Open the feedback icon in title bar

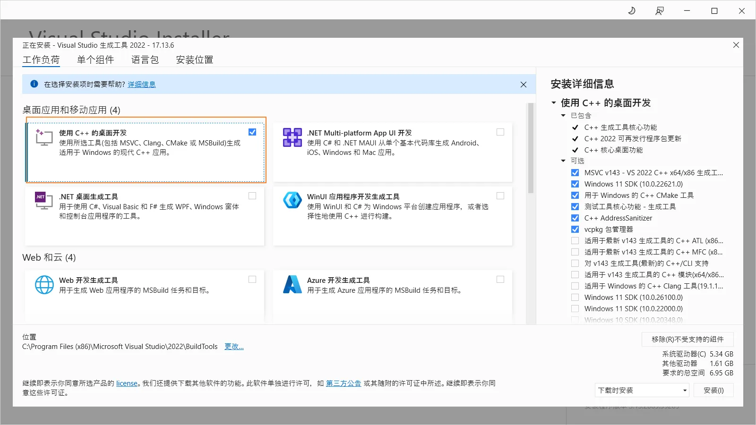[660, 11]
